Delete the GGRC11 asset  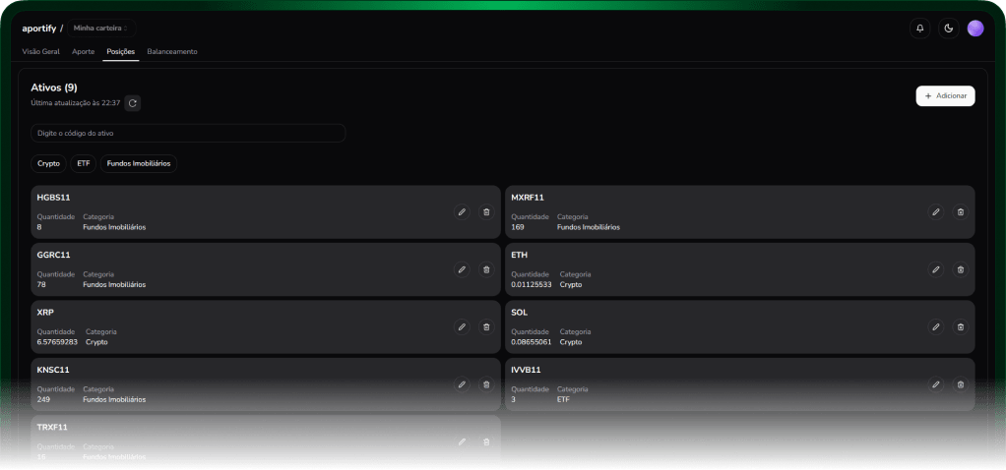[485, 269]
